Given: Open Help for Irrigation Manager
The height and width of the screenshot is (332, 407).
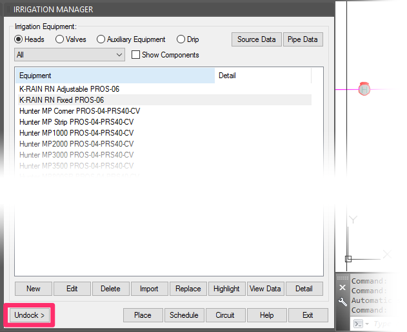Looking at the screenshot, I should (x=267, y=315).
